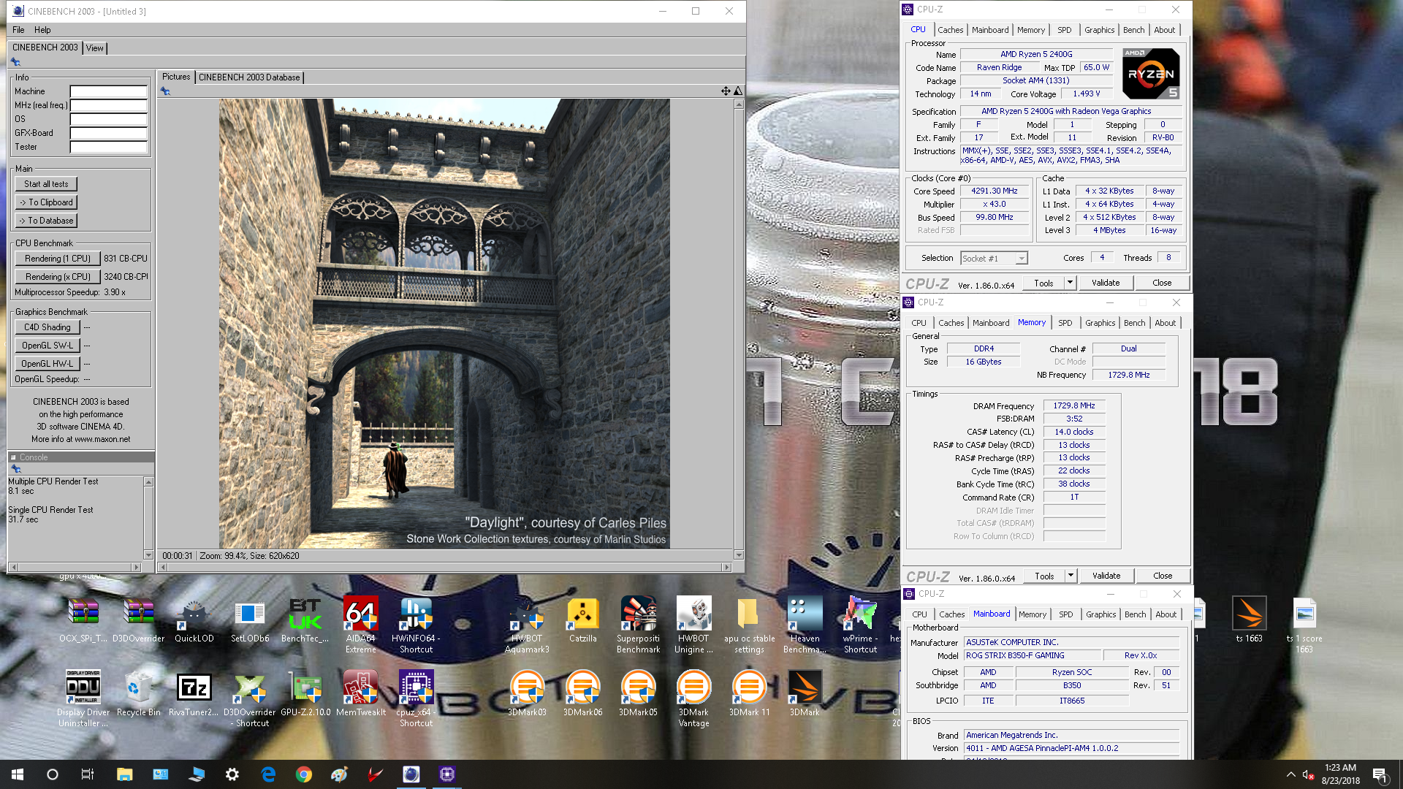Run the C4D Shading test

pos(47,327)
